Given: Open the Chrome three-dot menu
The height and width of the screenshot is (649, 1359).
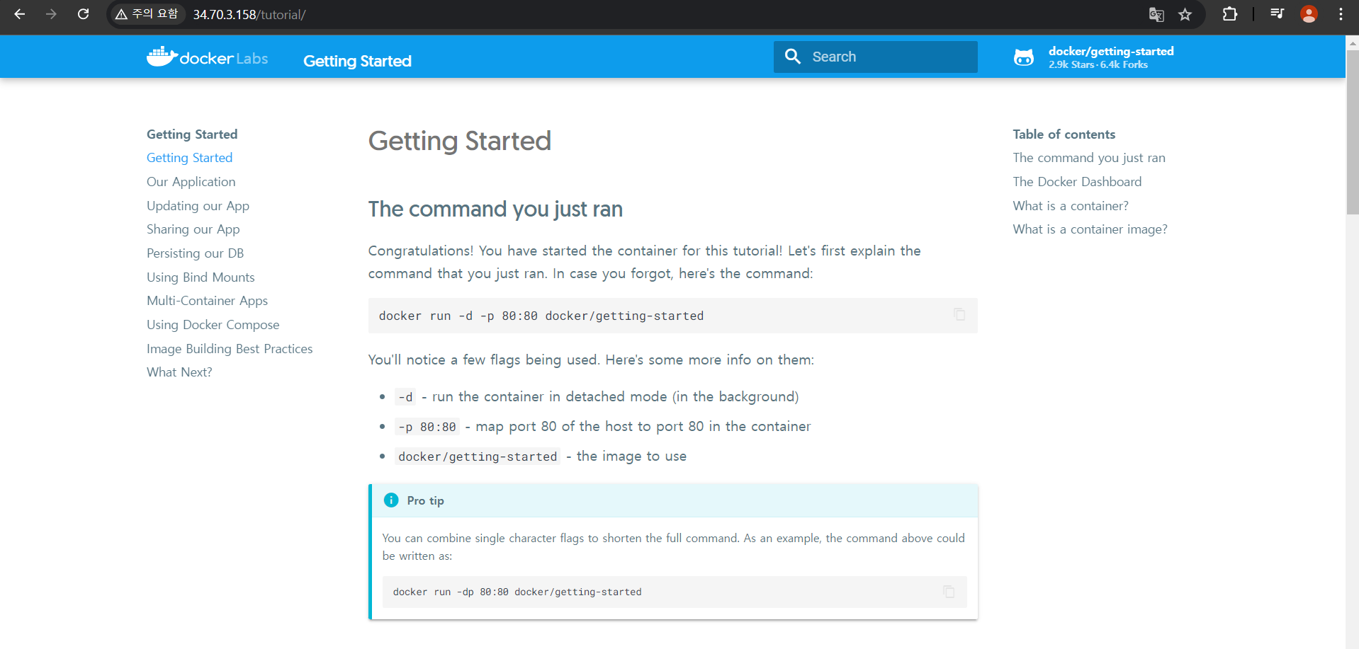Looking at the screenshot, I should [1341, 14].
